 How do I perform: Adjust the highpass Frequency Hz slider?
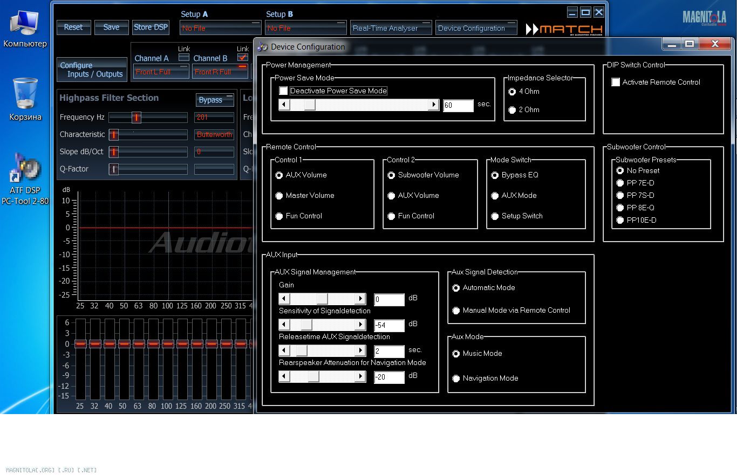tap(137, 117)
